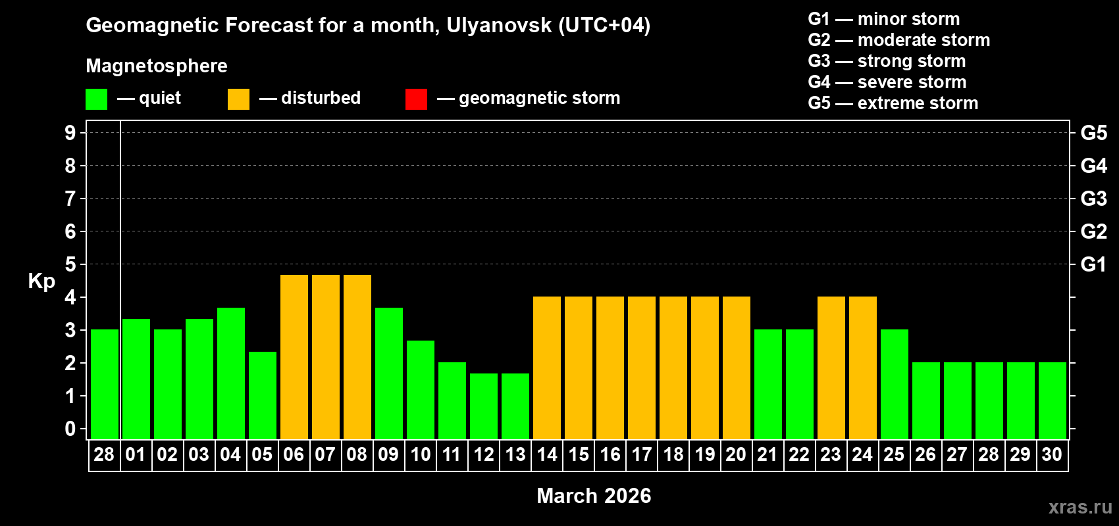
Task: Click the '— quiet' legend label
Action: pos(149,98)
